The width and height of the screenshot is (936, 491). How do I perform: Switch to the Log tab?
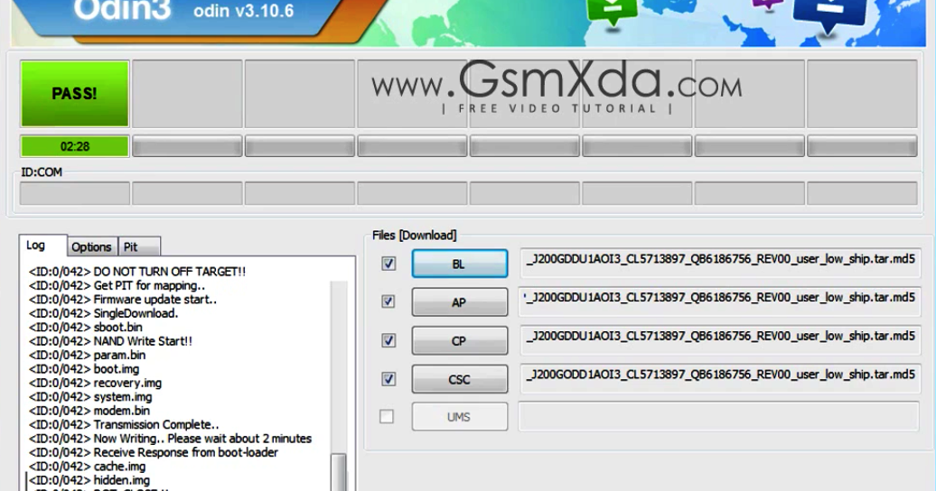tap(42, 245)
